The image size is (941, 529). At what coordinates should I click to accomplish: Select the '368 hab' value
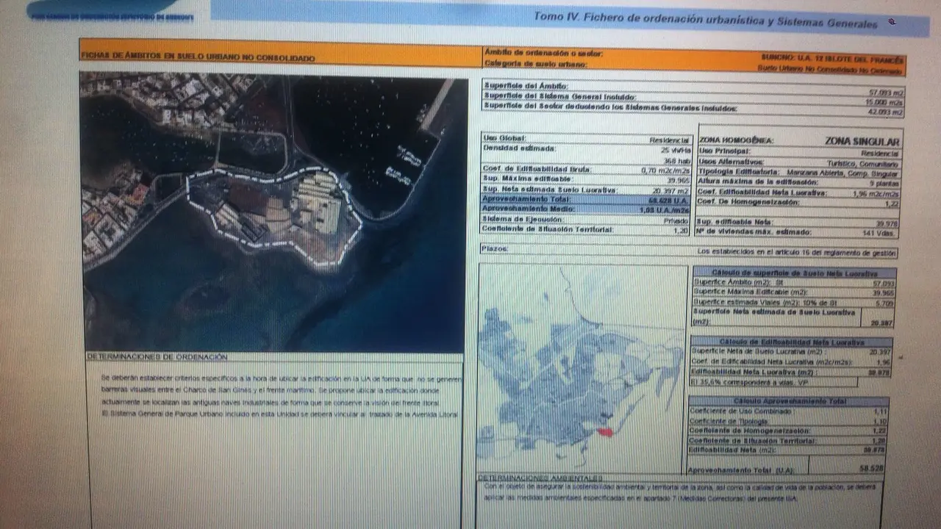[676, 161]
